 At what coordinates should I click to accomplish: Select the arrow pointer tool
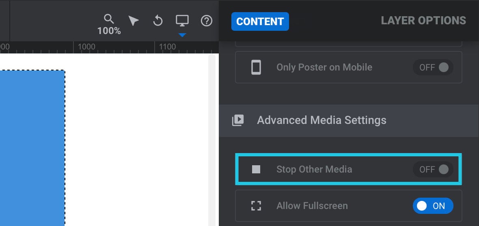pos(133,21)
